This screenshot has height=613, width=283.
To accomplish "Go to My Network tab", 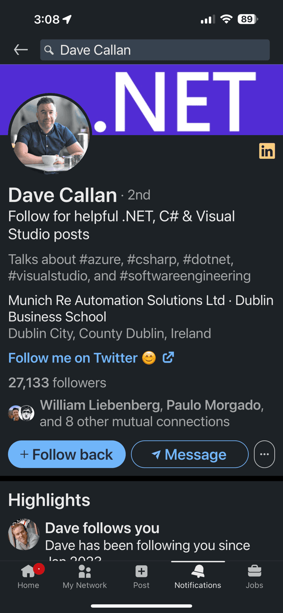I will [x=85, y=576].
